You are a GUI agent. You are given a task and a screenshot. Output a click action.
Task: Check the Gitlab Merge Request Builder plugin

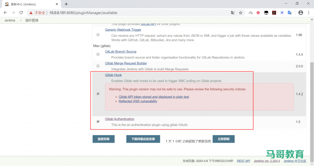tap(98, 66)
